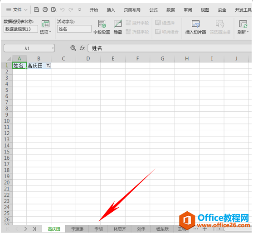
Task: Switch to the 插入 tab
Action: click(x=111, y=10)
